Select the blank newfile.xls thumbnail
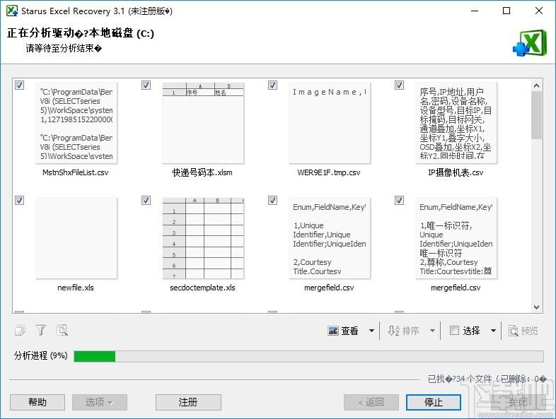Image resolution: width=556 pixels, height=419 pixels. 76,238
